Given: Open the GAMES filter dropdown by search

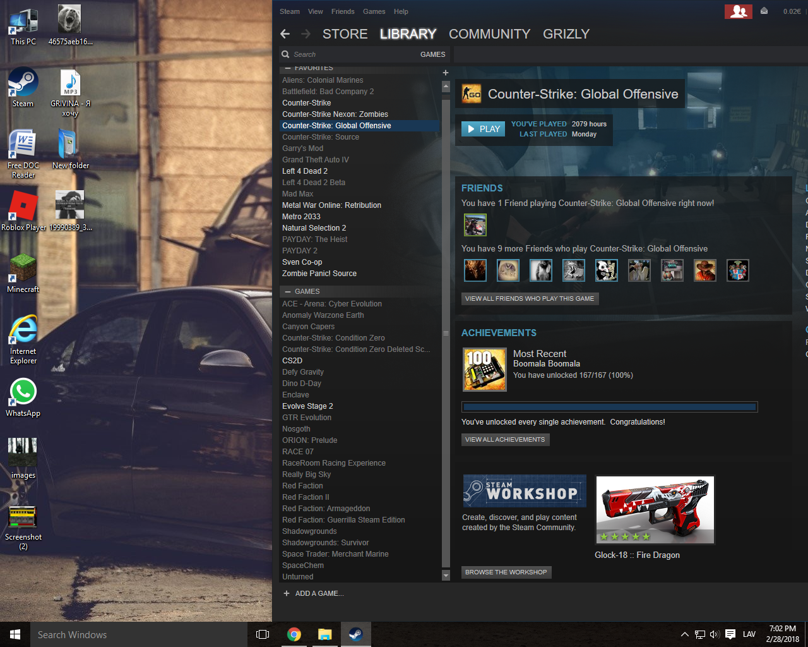Looking at the screenshot, I should coord(433,54).
